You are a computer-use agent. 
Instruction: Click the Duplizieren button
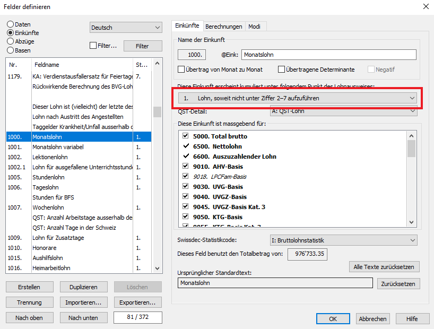83,287
